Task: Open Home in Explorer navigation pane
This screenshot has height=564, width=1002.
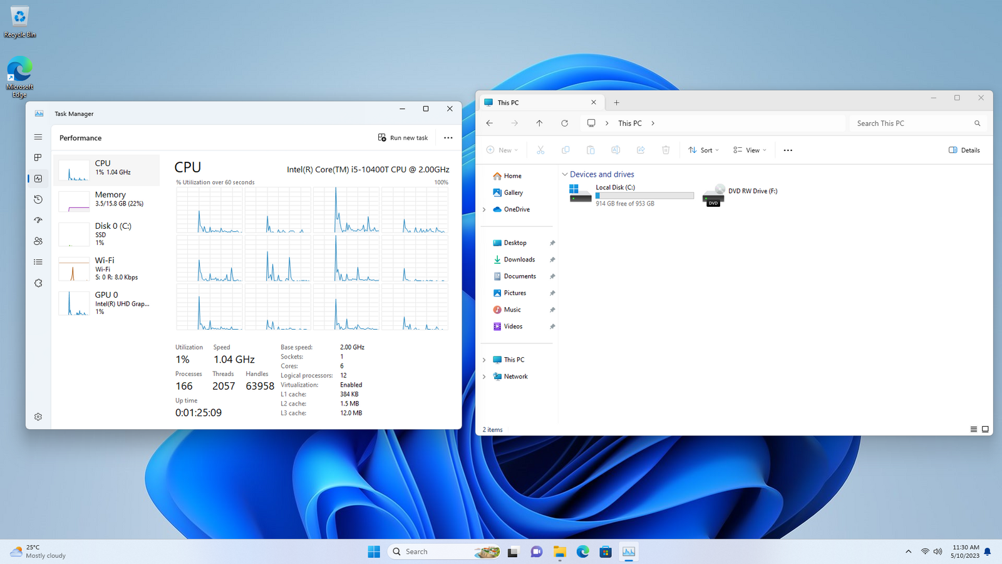Action: tap(507, 176)
